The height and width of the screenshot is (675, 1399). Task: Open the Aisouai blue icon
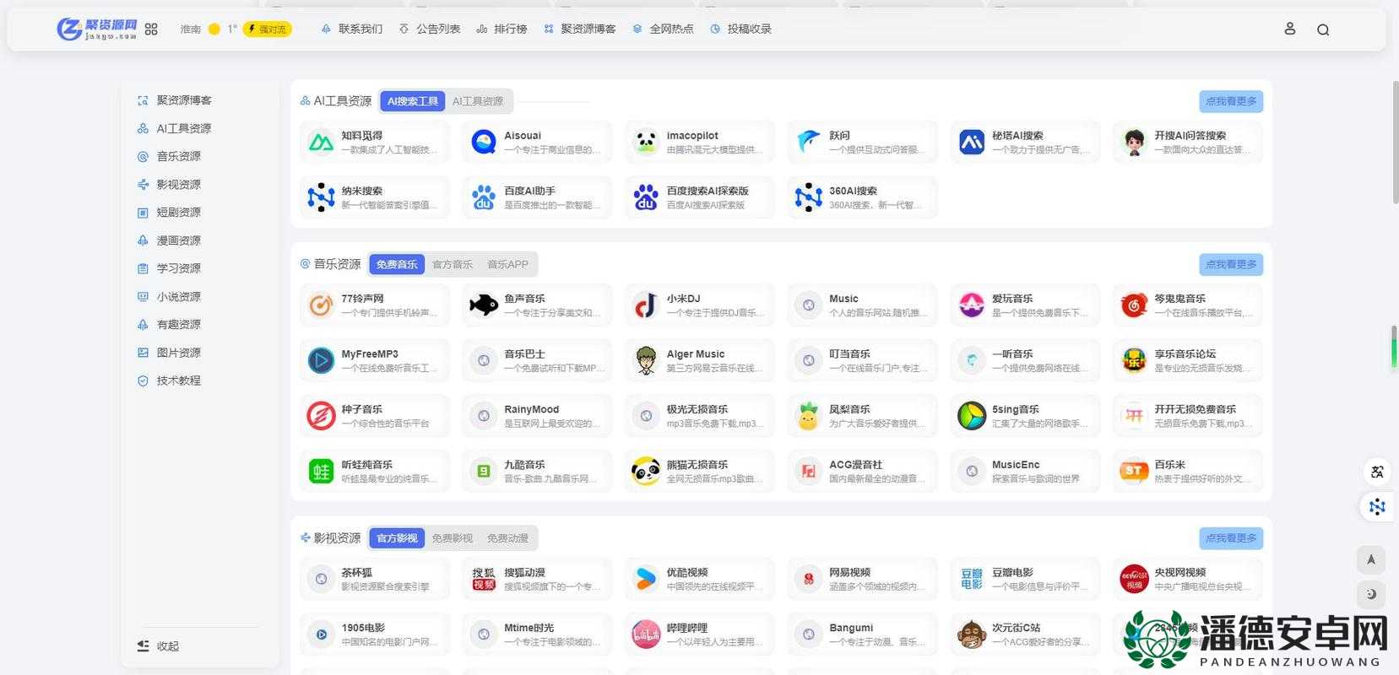coord(484,142)
